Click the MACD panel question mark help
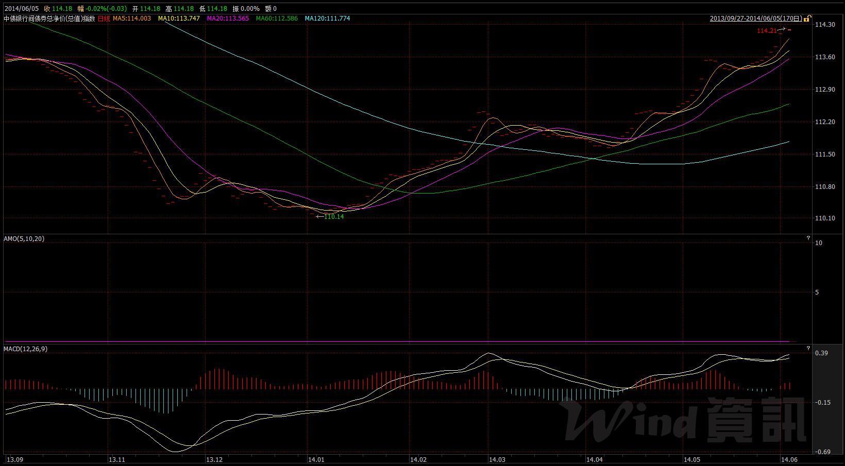This screenshot has height=466, width=845. (x=808, y=348)
